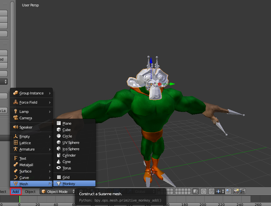Click the Force Field icon
271x206 pixels.
coord(16,102)
